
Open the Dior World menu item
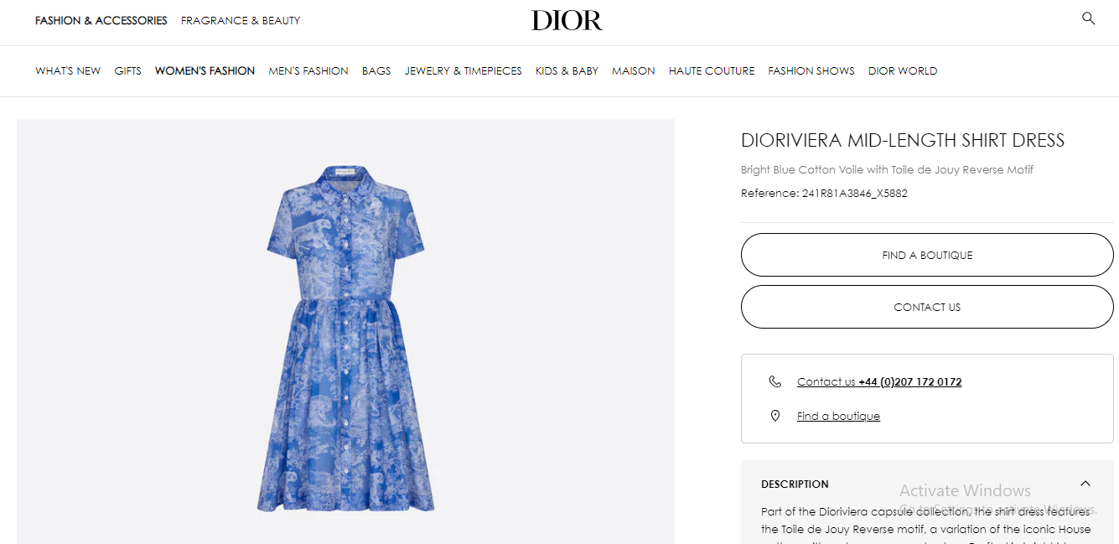(903, 71)
